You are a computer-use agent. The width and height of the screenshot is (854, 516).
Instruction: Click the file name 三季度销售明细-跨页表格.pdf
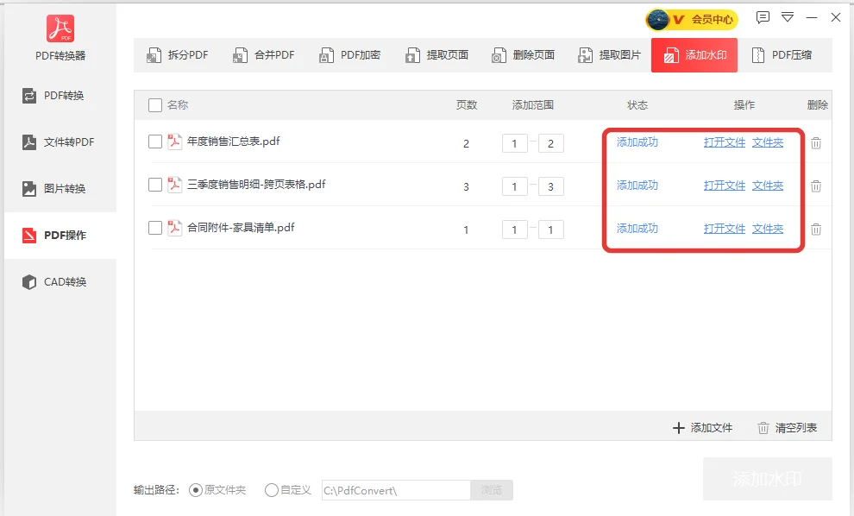(x=256, y=185)
